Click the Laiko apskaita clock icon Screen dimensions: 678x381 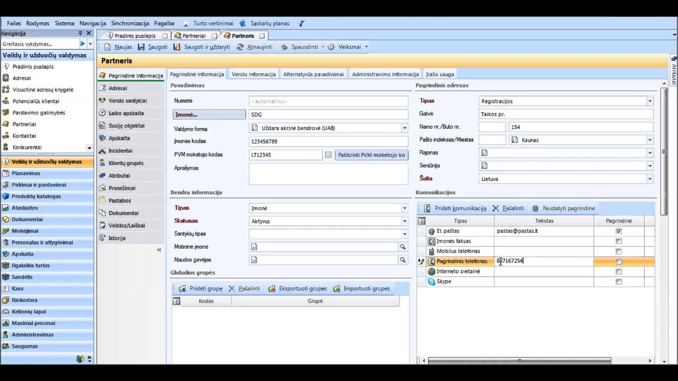[103, 113]
